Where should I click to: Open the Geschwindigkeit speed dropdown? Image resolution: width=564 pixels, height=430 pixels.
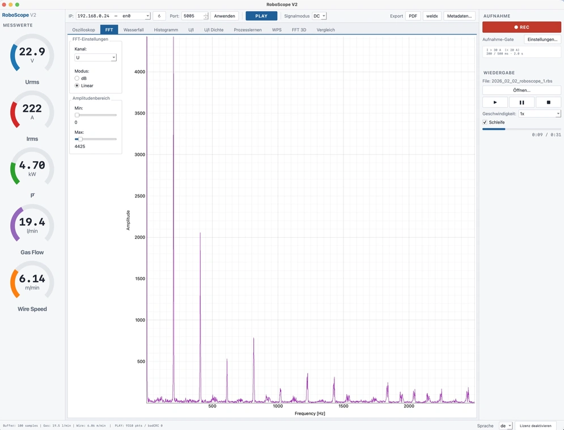539,113
